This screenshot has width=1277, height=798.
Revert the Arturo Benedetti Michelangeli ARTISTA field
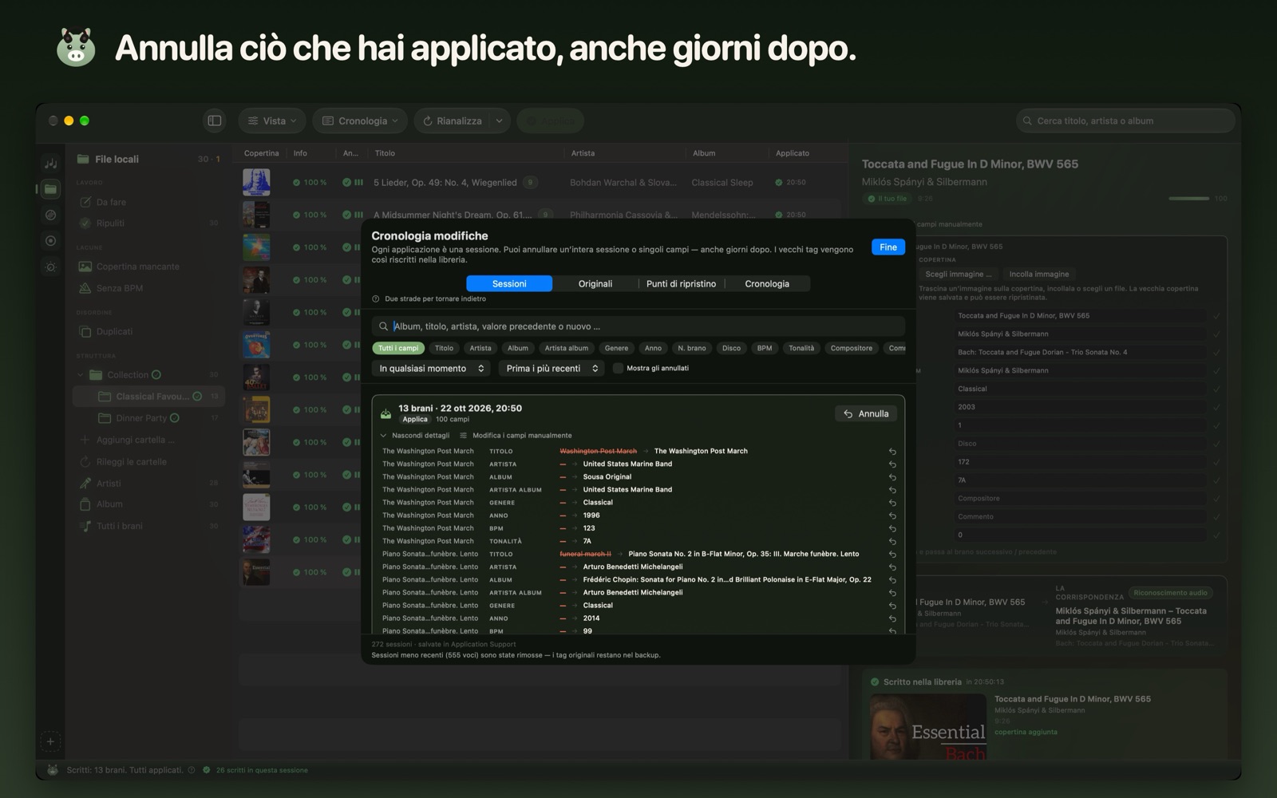click(892, 567)
